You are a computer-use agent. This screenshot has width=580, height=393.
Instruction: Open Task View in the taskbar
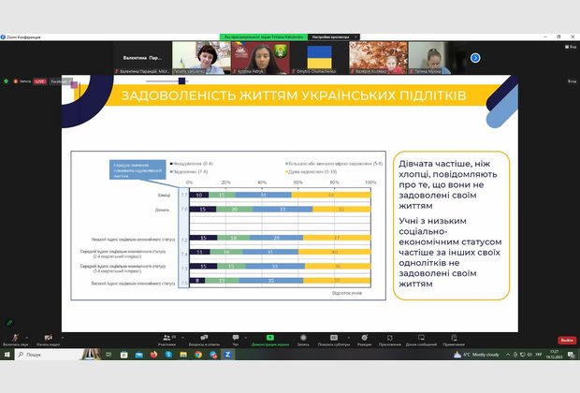(x=109, y=355)
